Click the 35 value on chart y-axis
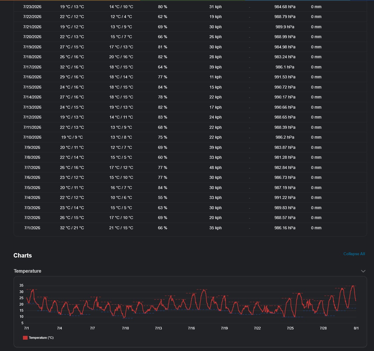The width and height of the screenshot is (374, 351). point(22,285)
